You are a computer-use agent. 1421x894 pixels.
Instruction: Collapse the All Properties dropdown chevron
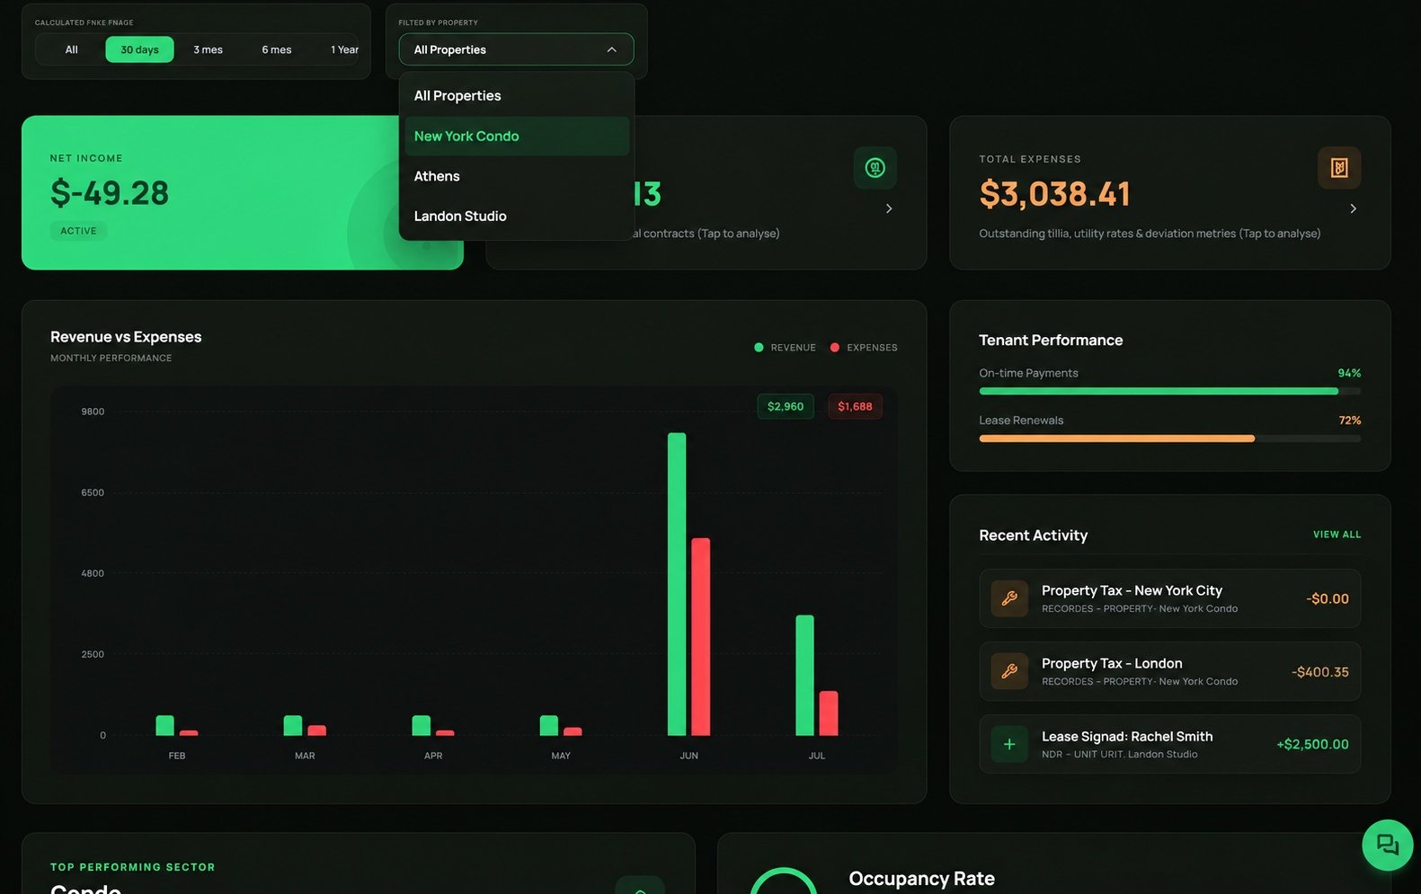click(x=611, y=49)
